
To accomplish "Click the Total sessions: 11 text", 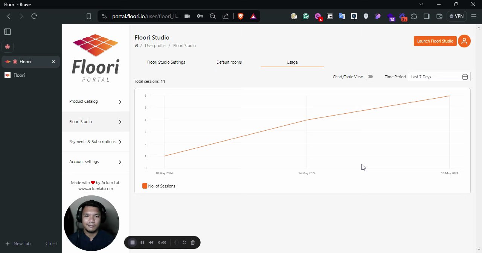I will 150,81.
